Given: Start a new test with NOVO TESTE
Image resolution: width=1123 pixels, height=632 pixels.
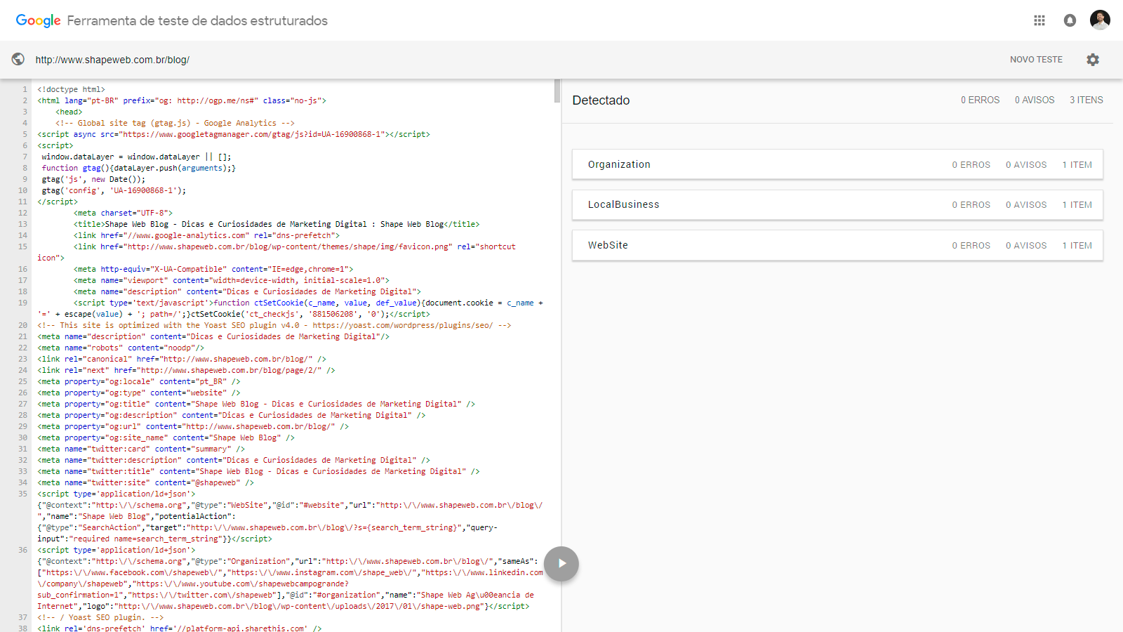Looking at the screenshot, I should click(1036, 60).
